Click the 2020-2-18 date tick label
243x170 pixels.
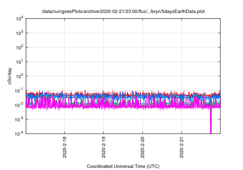pyautogui.click(x=65, y=147)
